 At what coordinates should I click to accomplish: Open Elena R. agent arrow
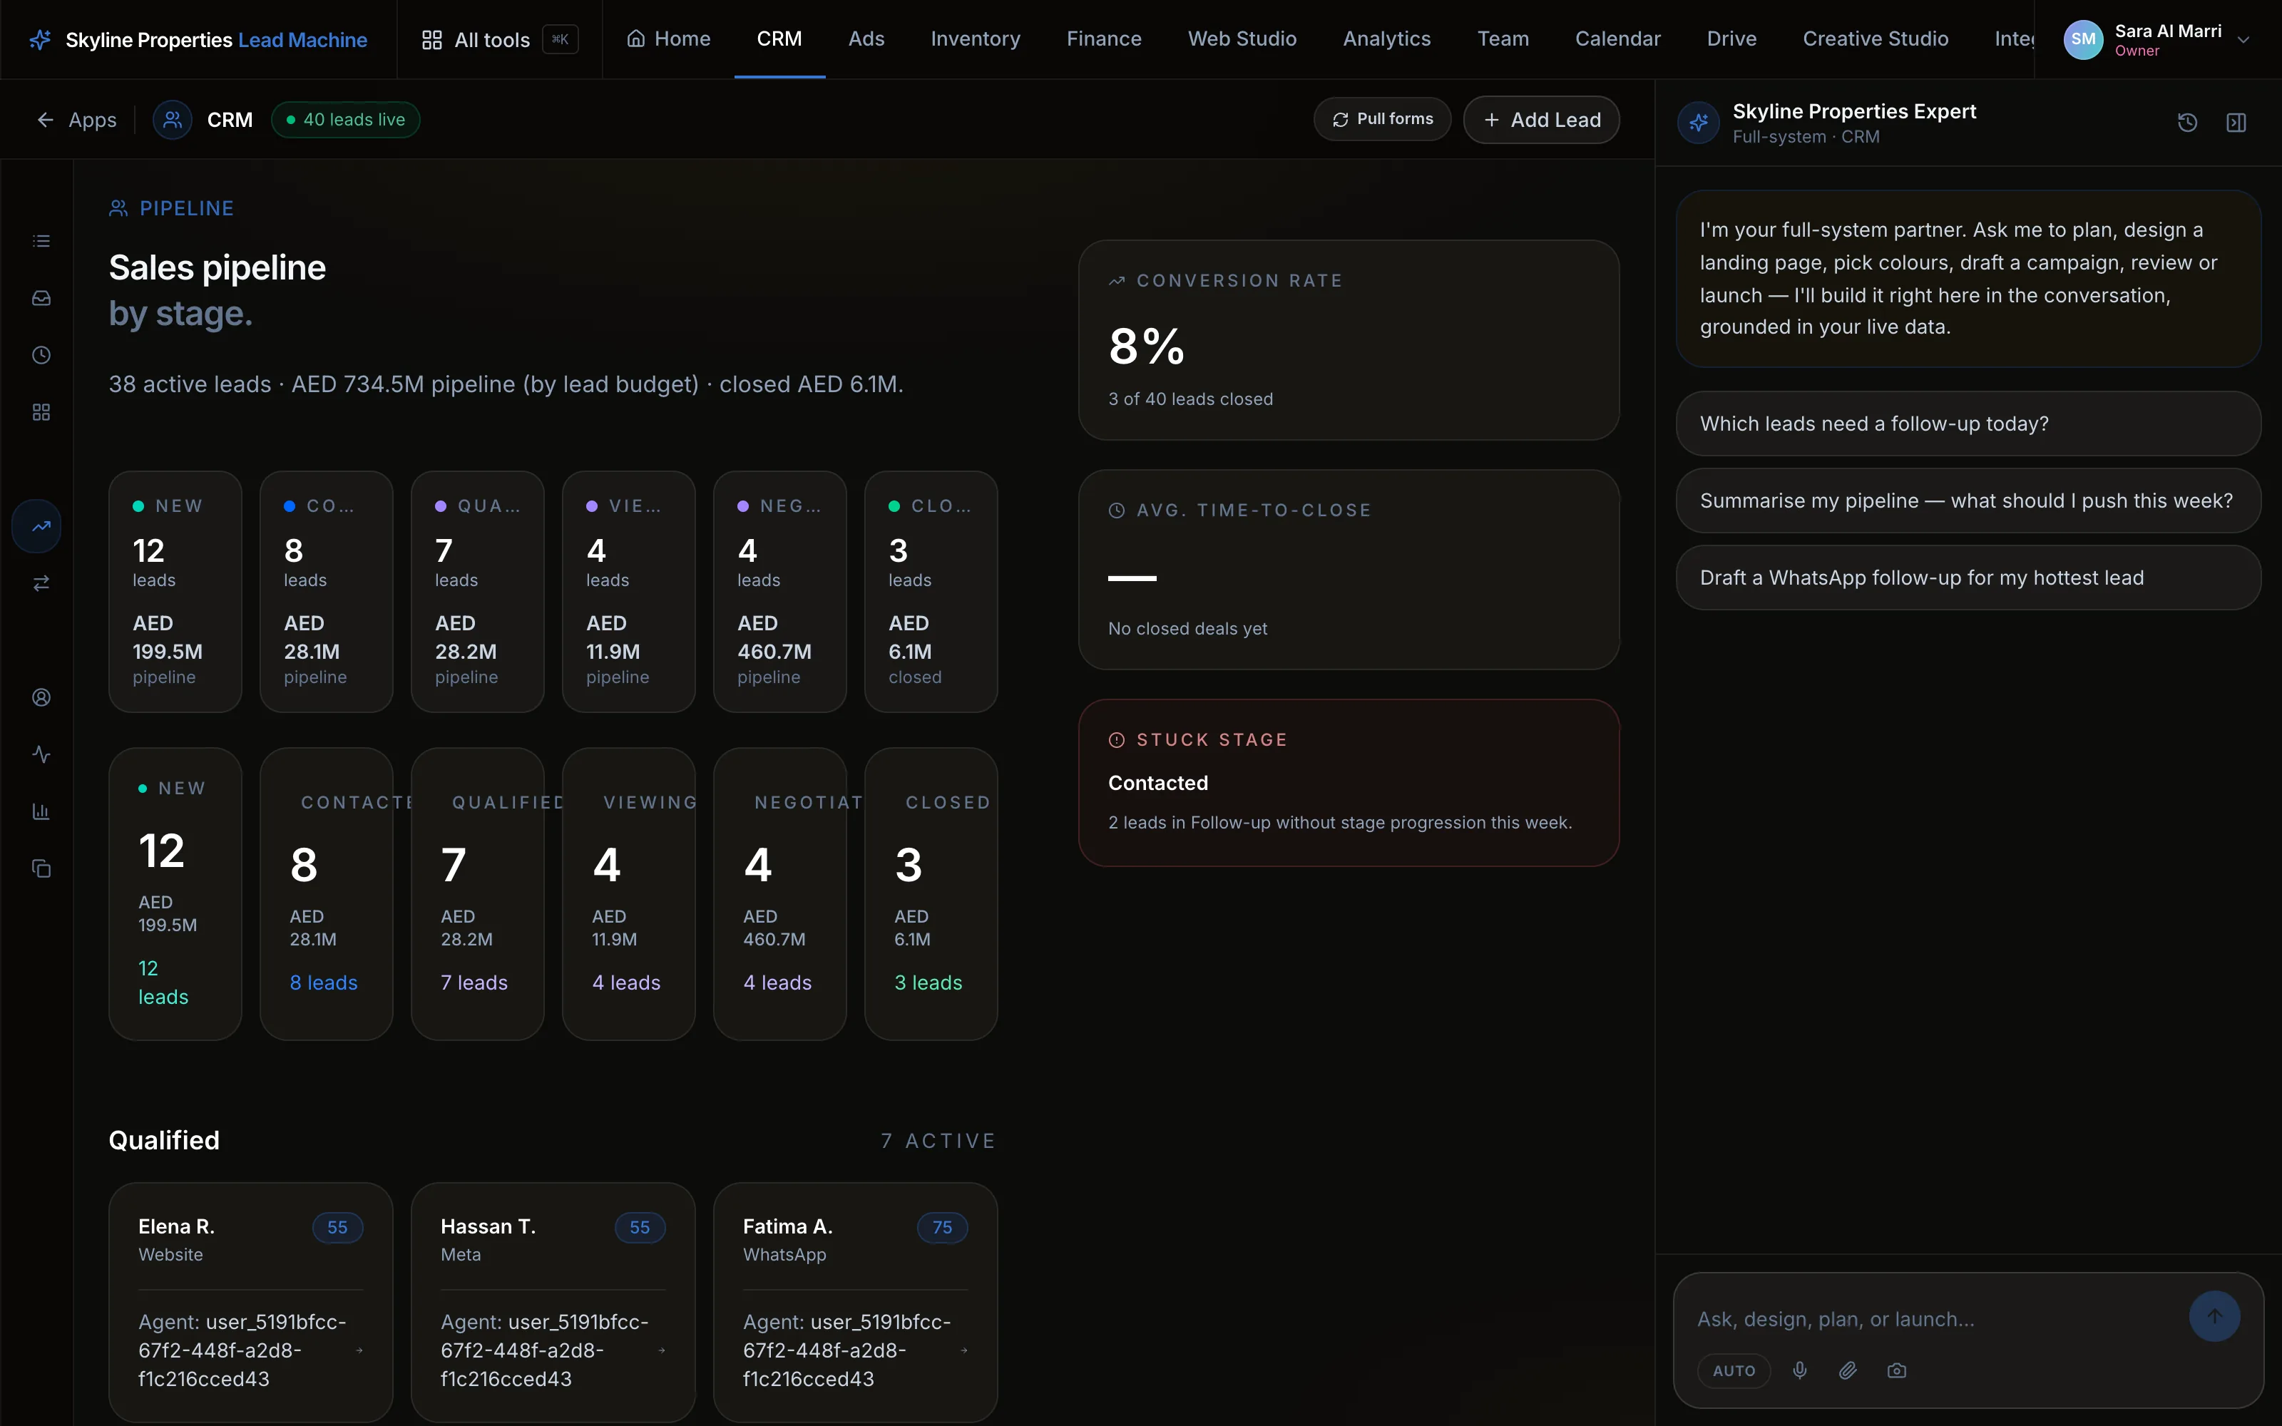pyautogui.click(x=359, y=1350)
